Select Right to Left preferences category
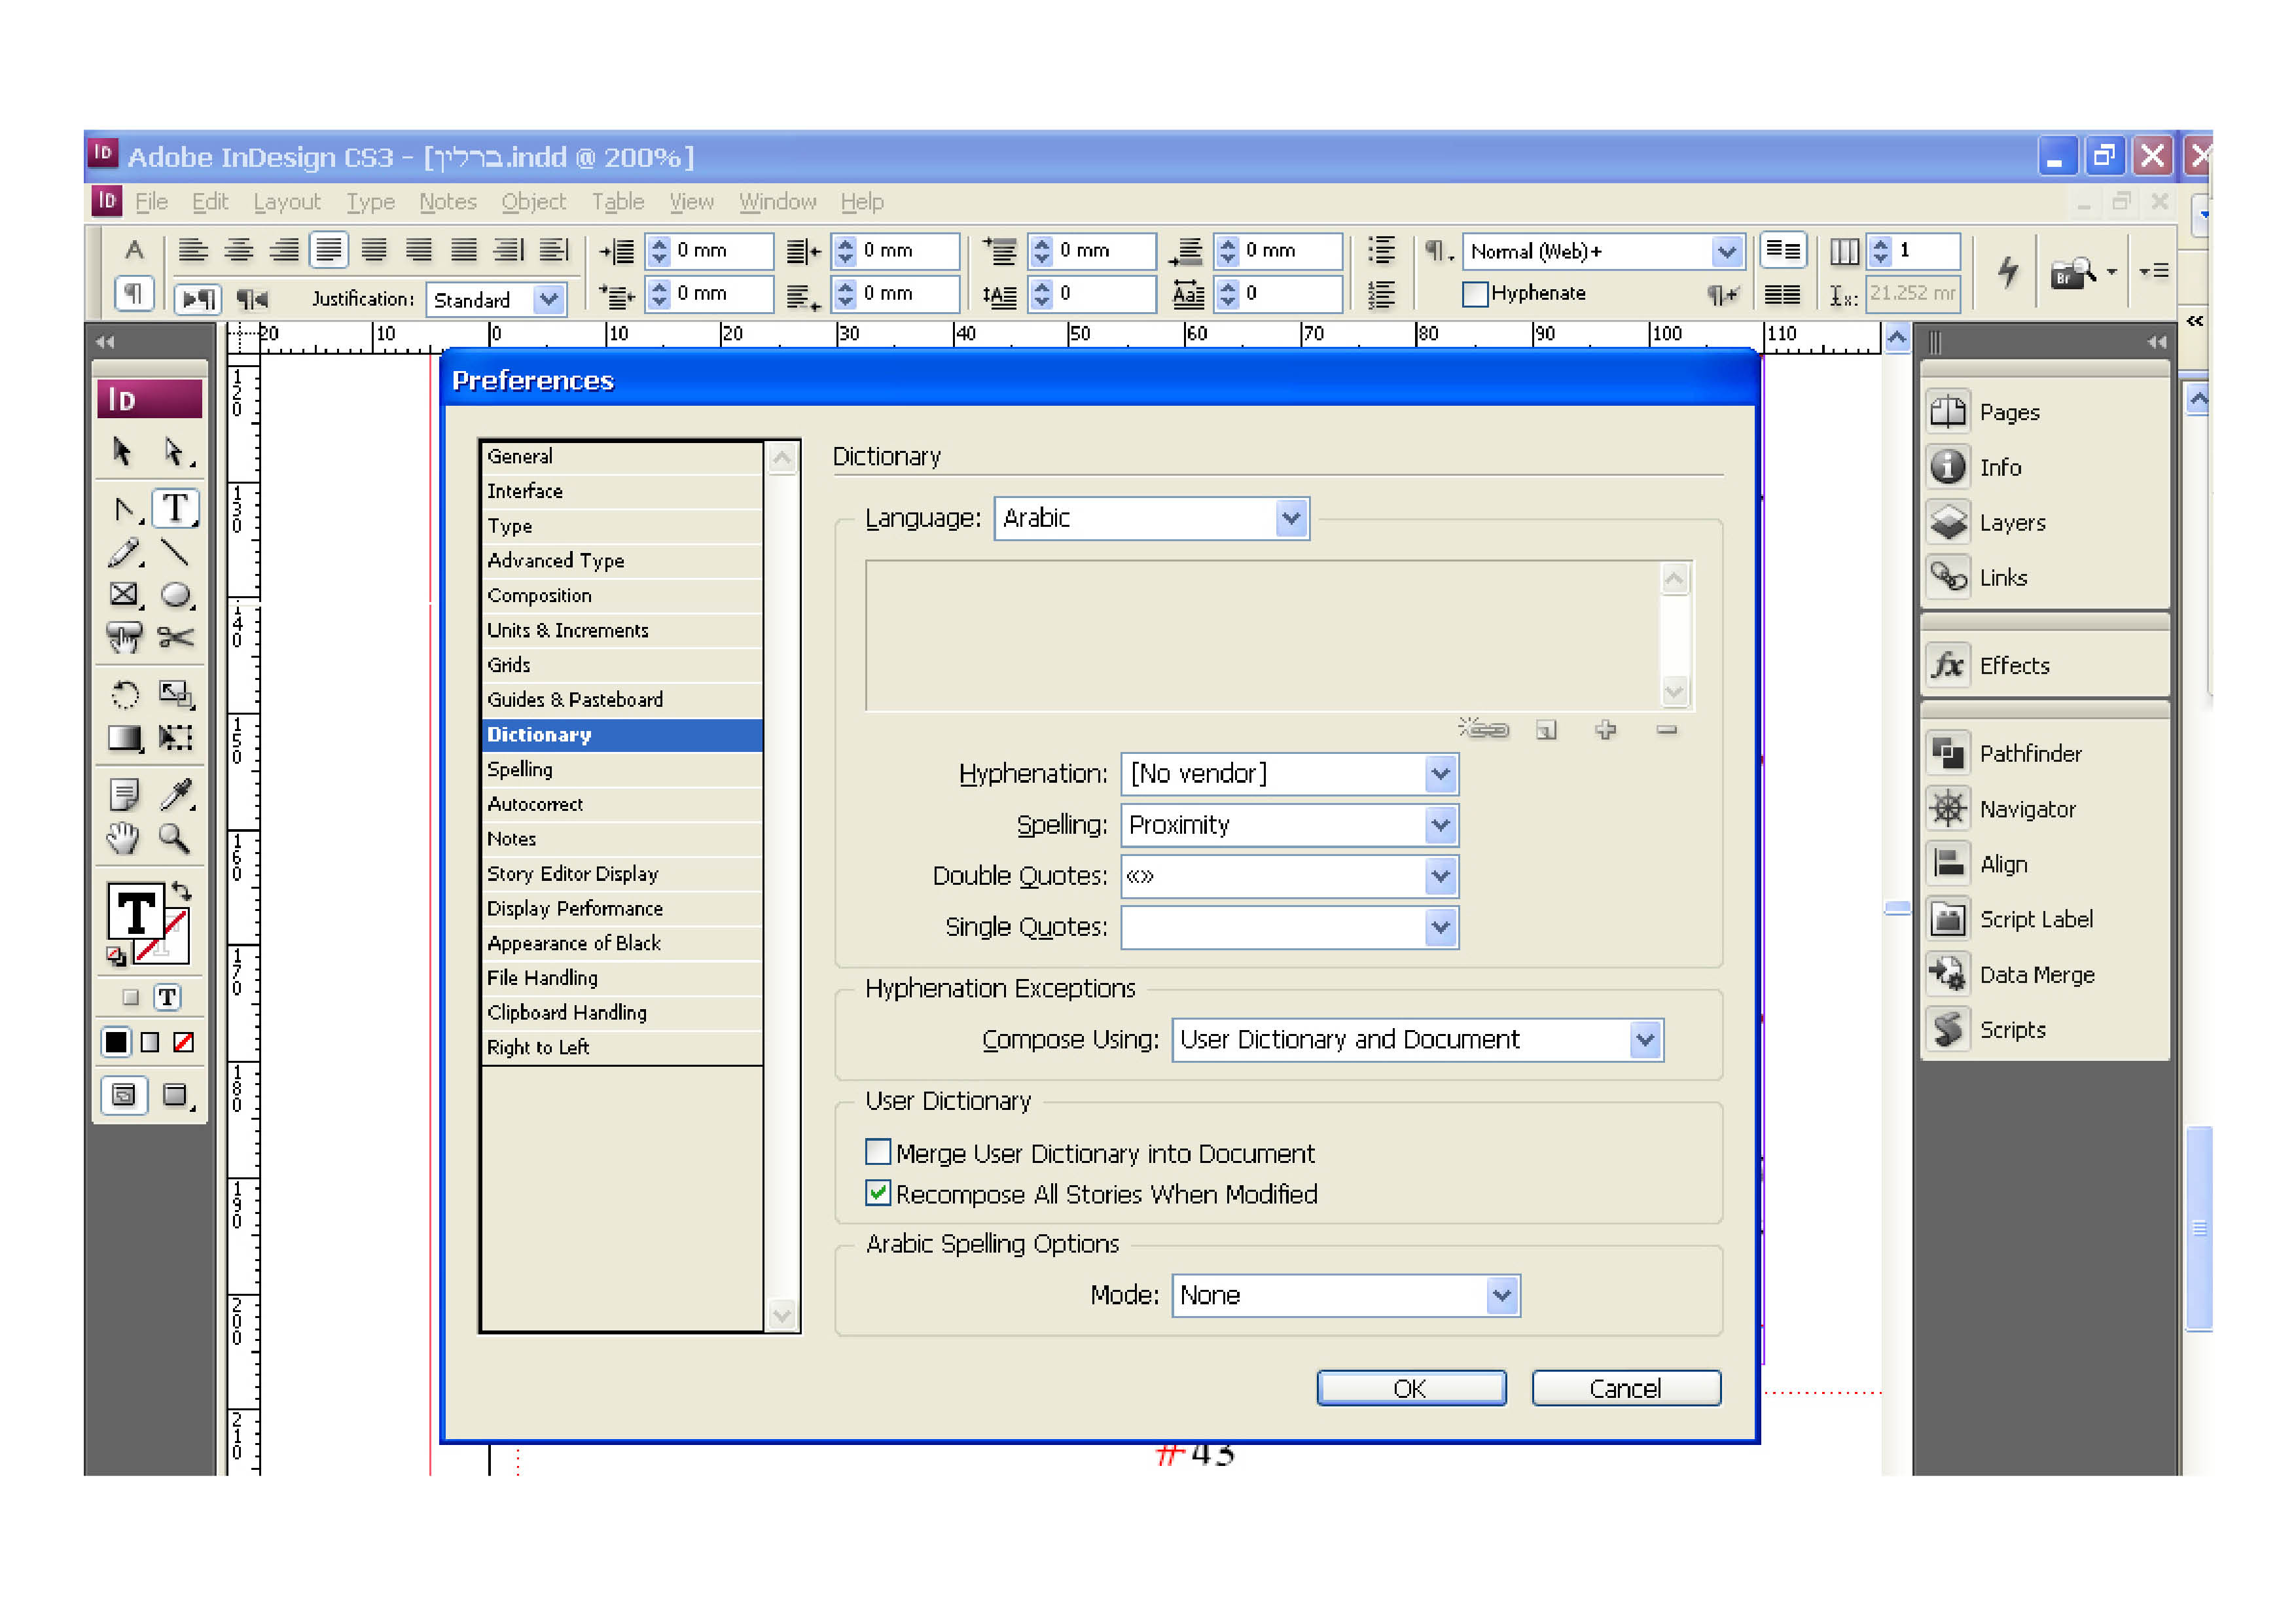This screenshot has width=2296, height=1623. point(538,1047)
